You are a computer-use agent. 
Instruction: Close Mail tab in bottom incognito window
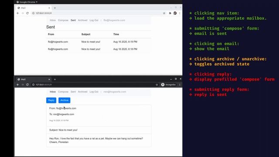(x=49, y=79)
